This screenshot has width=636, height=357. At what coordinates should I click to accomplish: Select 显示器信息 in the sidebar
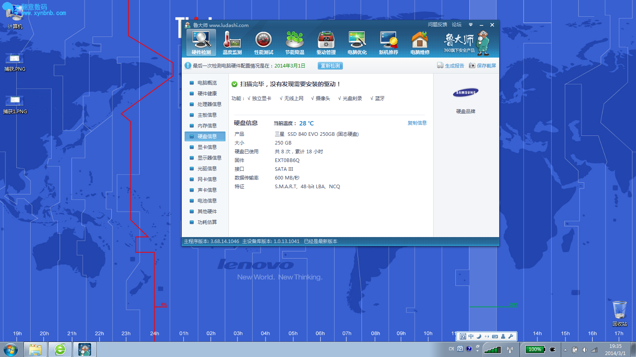tap(205, 158)
